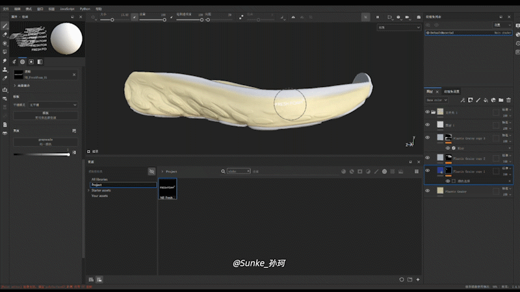Select the Material Picker eyedropper tool
The width and height of the screenshot is (520, 292).
(x=5, y=79)
